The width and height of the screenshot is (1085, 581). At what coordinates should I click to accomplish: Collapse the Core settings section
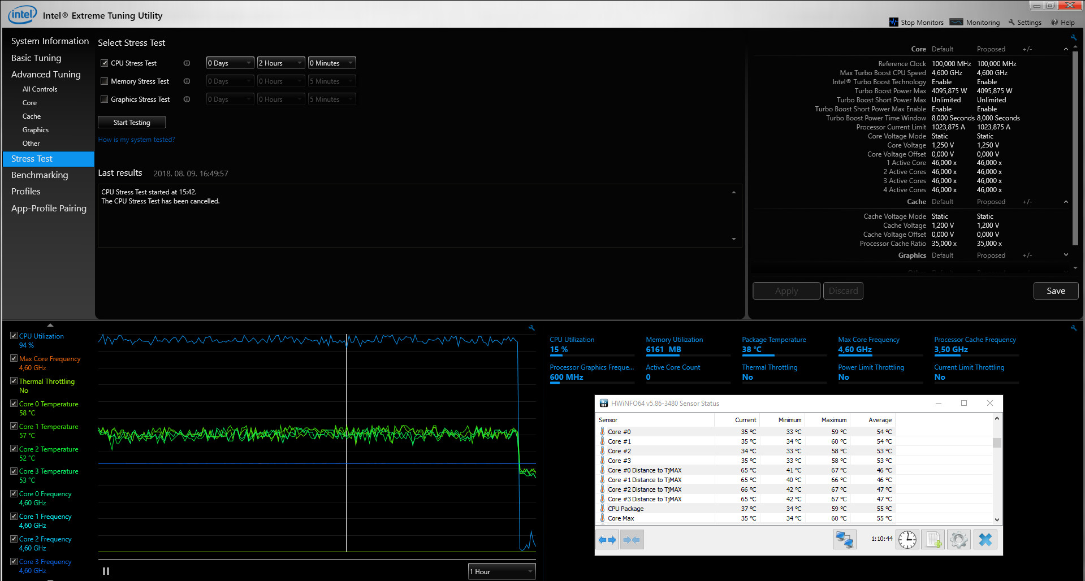(1066, 49)
